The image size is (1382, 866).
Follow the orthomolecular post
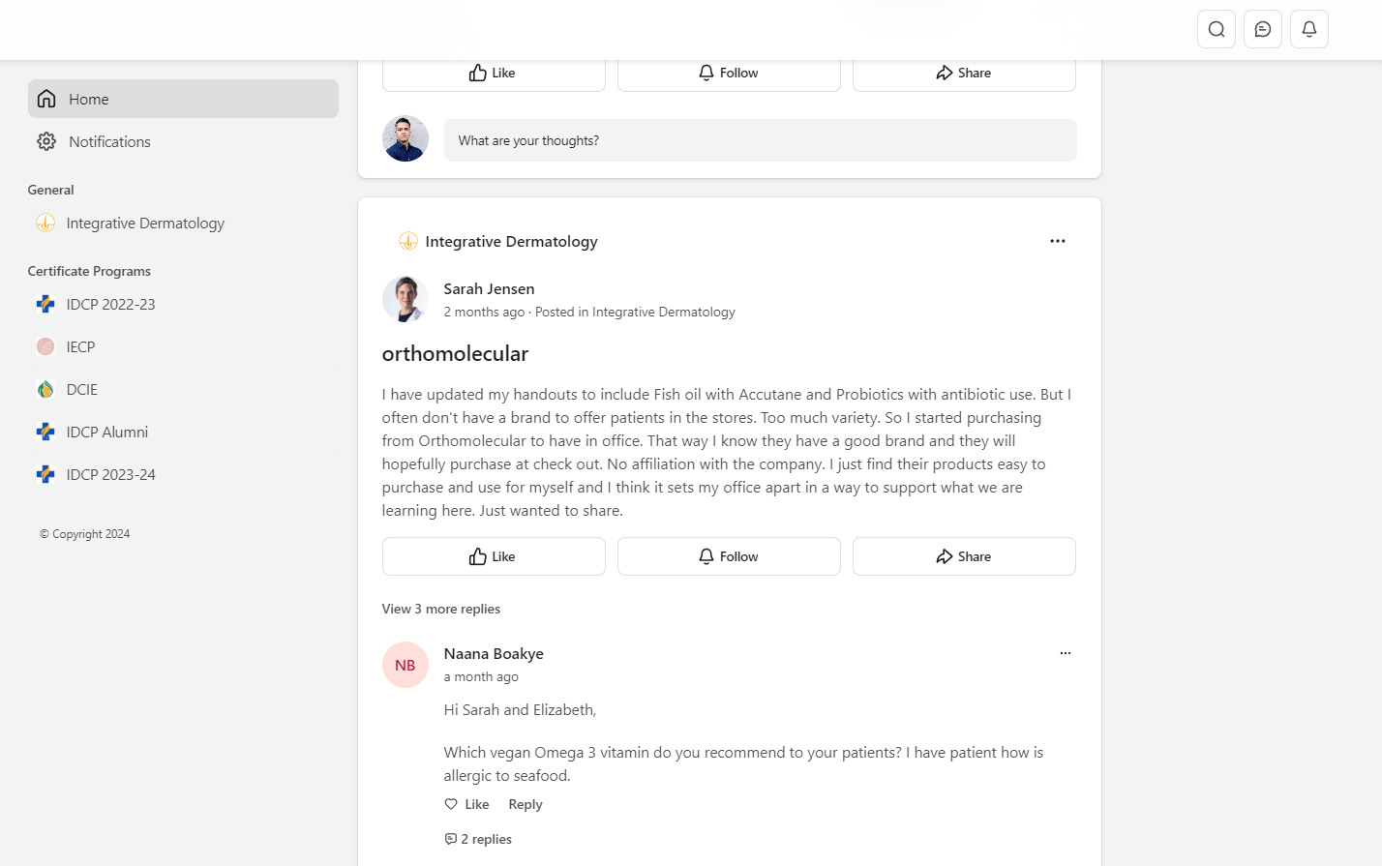coord(729,556)
